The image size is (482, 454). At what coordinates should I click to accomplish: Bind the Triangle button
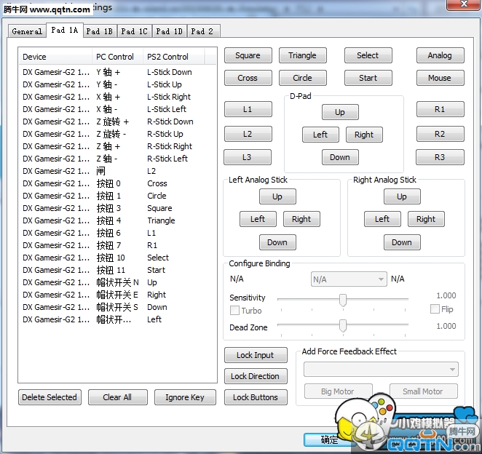point(302,55)
